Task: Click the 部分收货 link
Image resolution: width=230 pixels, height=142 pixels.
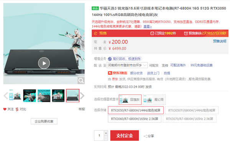Action: 136,73
